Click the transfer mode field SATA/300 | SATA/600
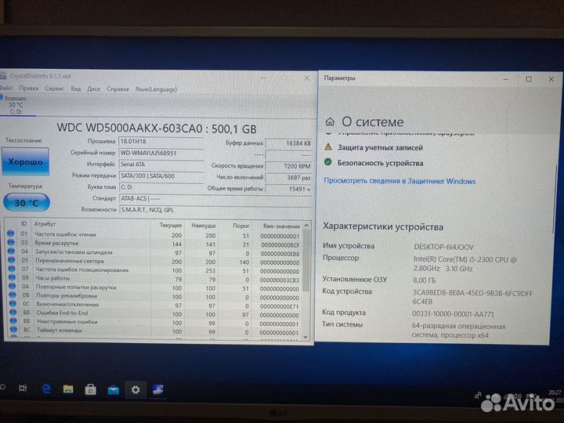 161,176
